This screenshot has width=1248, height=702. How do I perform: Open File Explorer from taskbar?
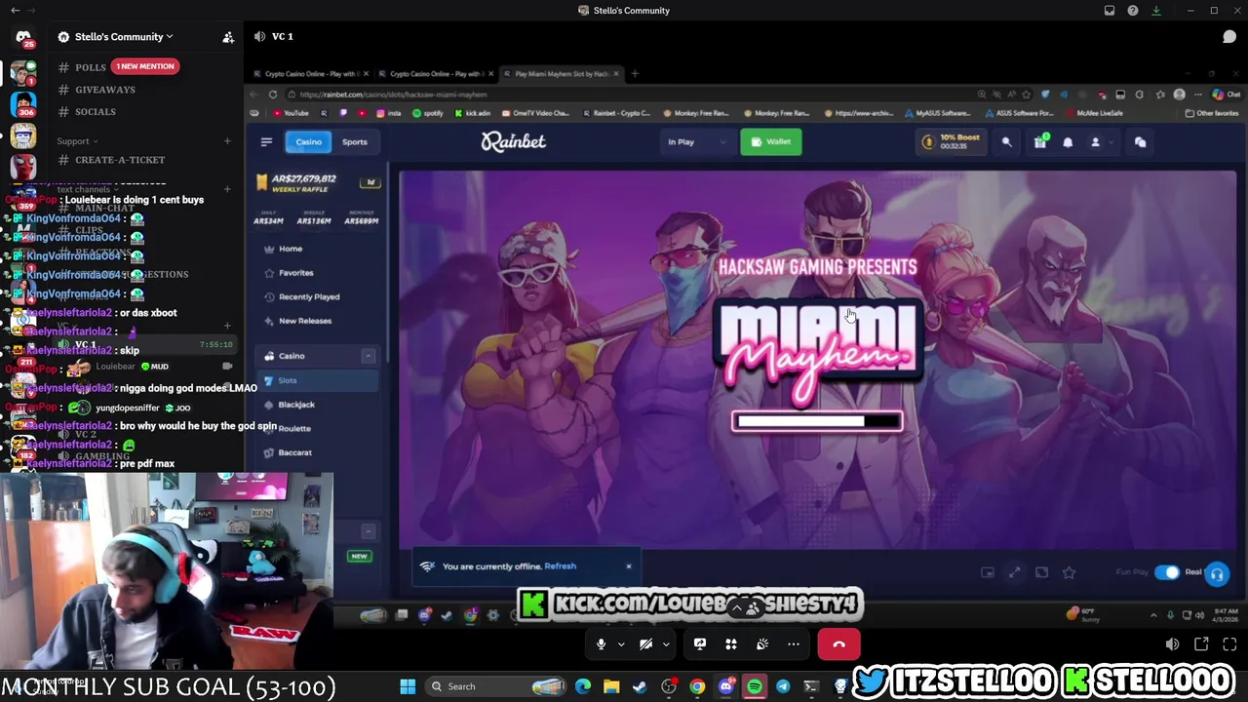point(611,686)
